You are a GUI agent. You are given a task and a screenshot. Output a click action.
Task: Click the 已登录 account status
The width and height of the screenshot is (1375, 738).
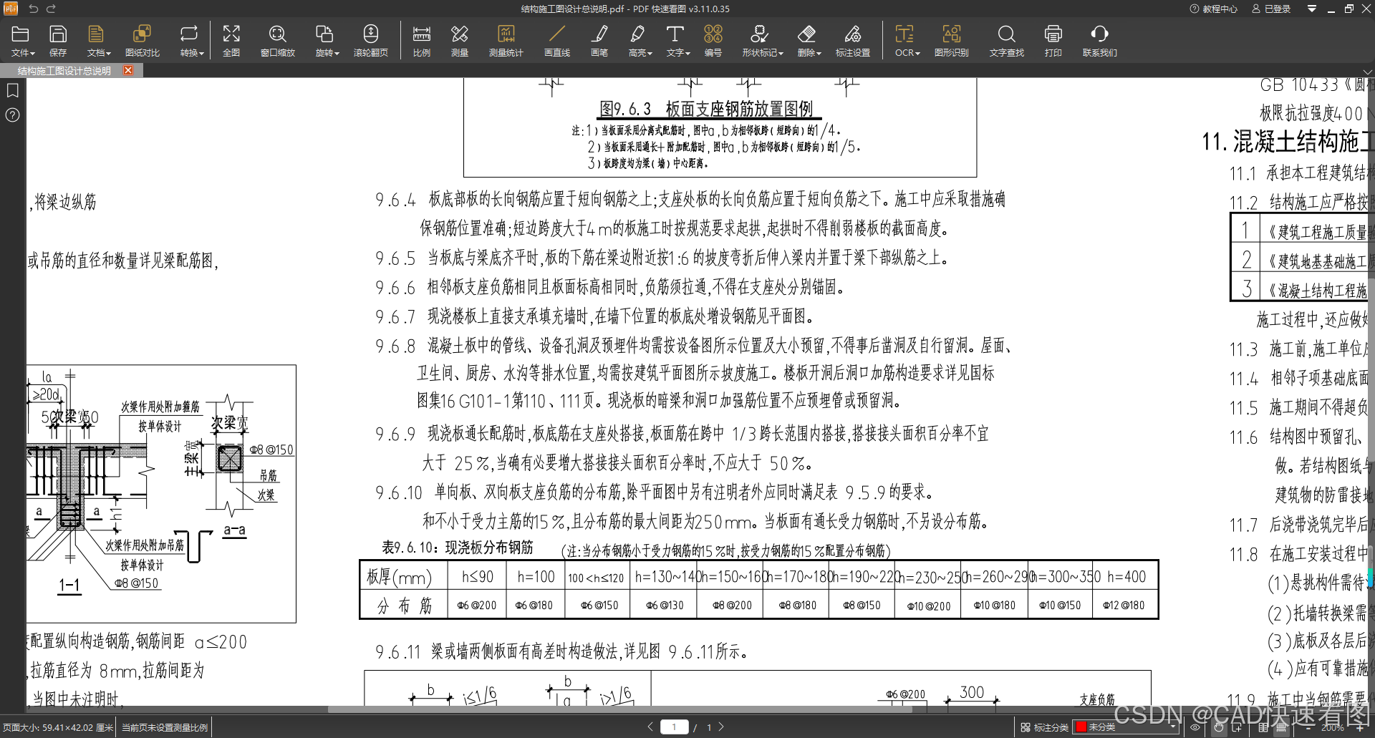pos(1271,9)
